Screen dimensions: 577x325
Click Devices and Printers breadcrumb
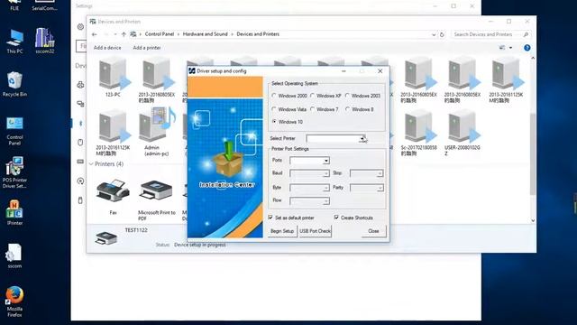coord(258,34)
